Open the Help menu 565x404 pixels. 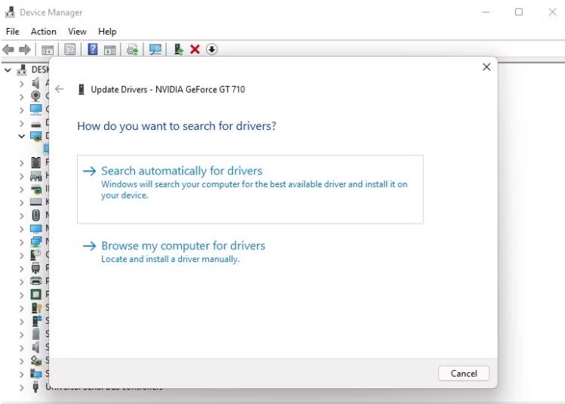click(107, 32)
